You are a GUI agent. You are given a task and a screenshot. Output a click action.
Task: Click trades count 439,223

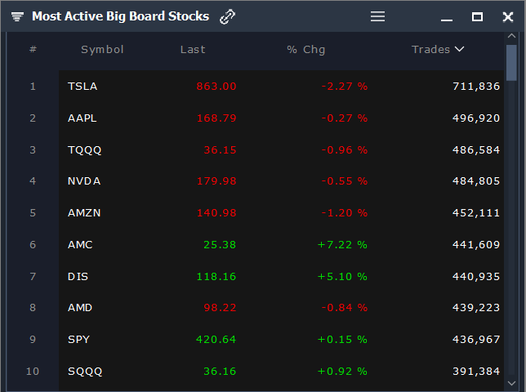[x=476, y=308]
